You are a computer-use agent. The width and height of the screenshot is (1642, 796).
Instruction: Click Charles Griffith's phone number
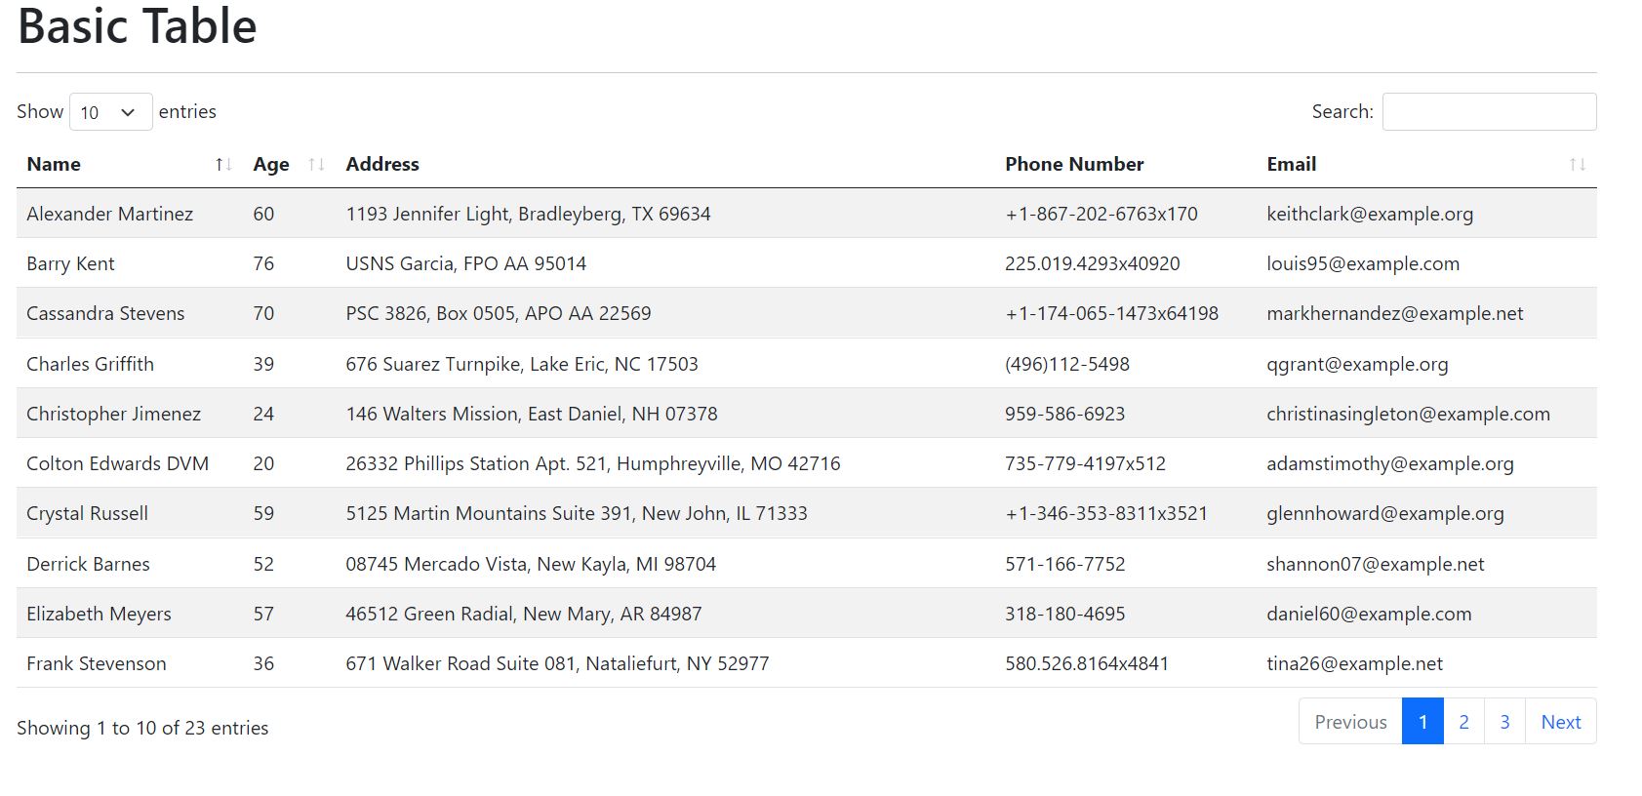tap(1067, 364)
